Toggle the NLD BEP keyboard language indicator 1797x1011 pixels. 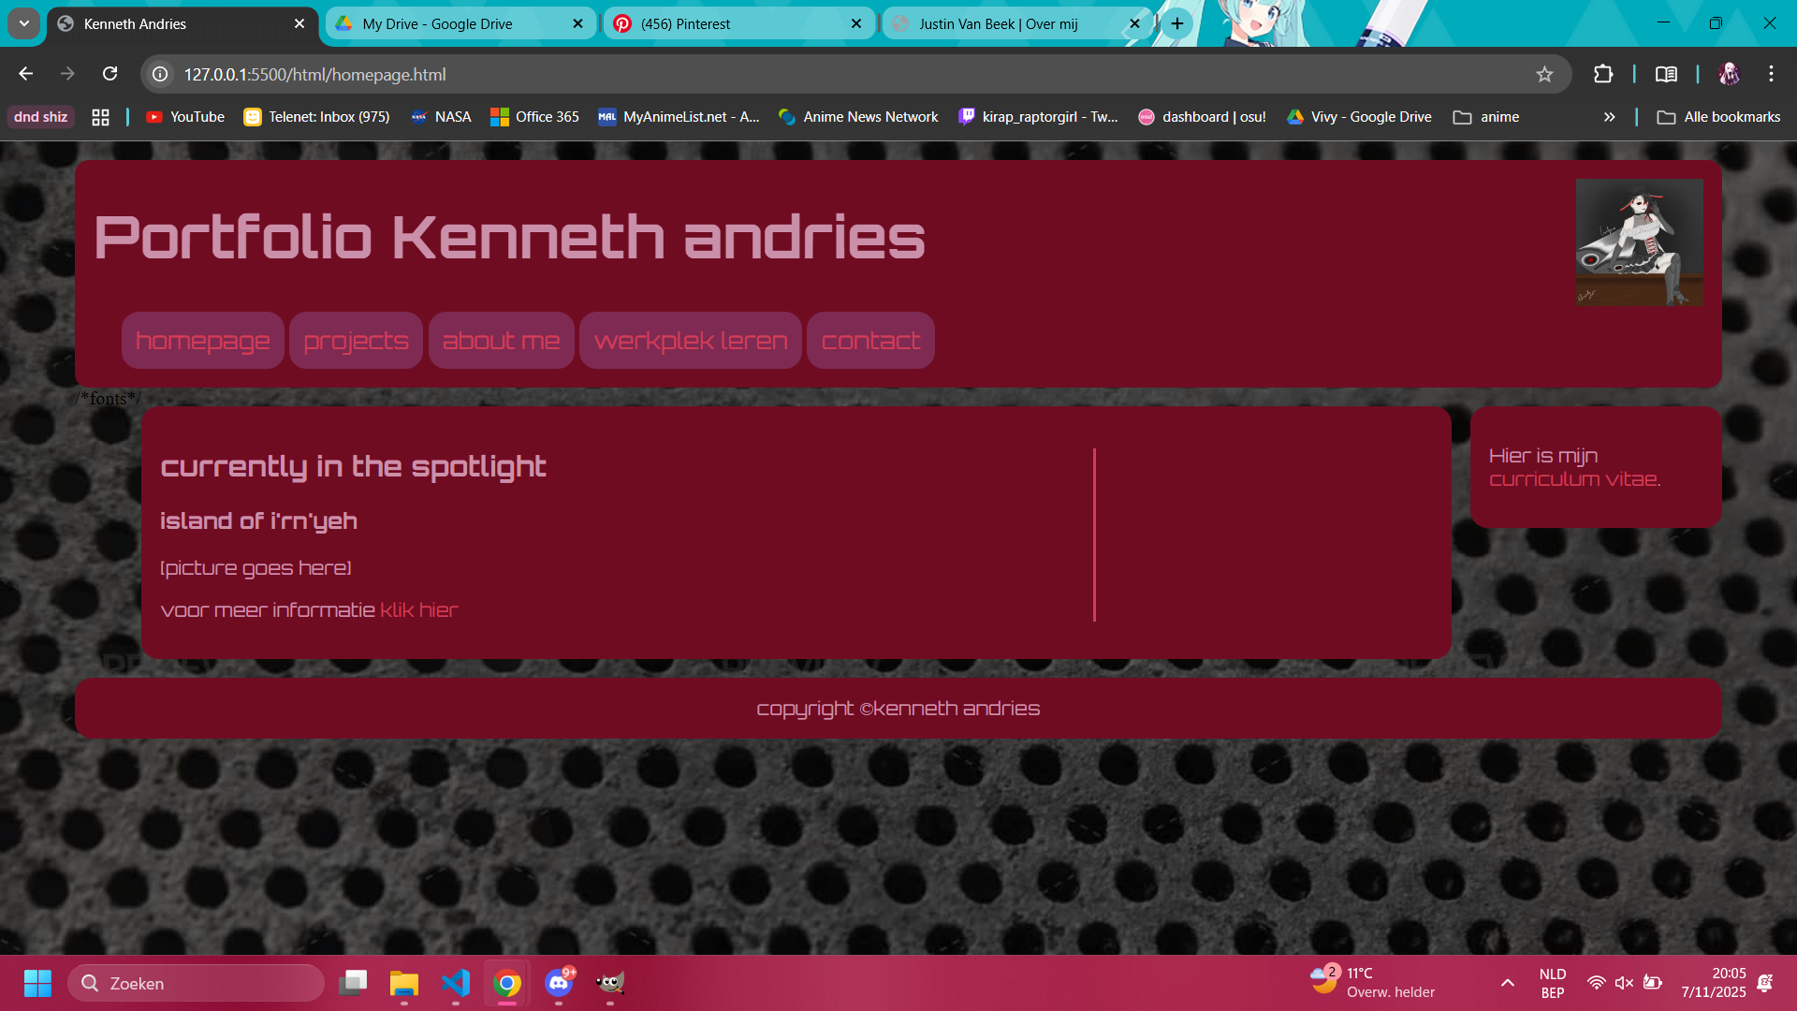(x=1553, y=983)
